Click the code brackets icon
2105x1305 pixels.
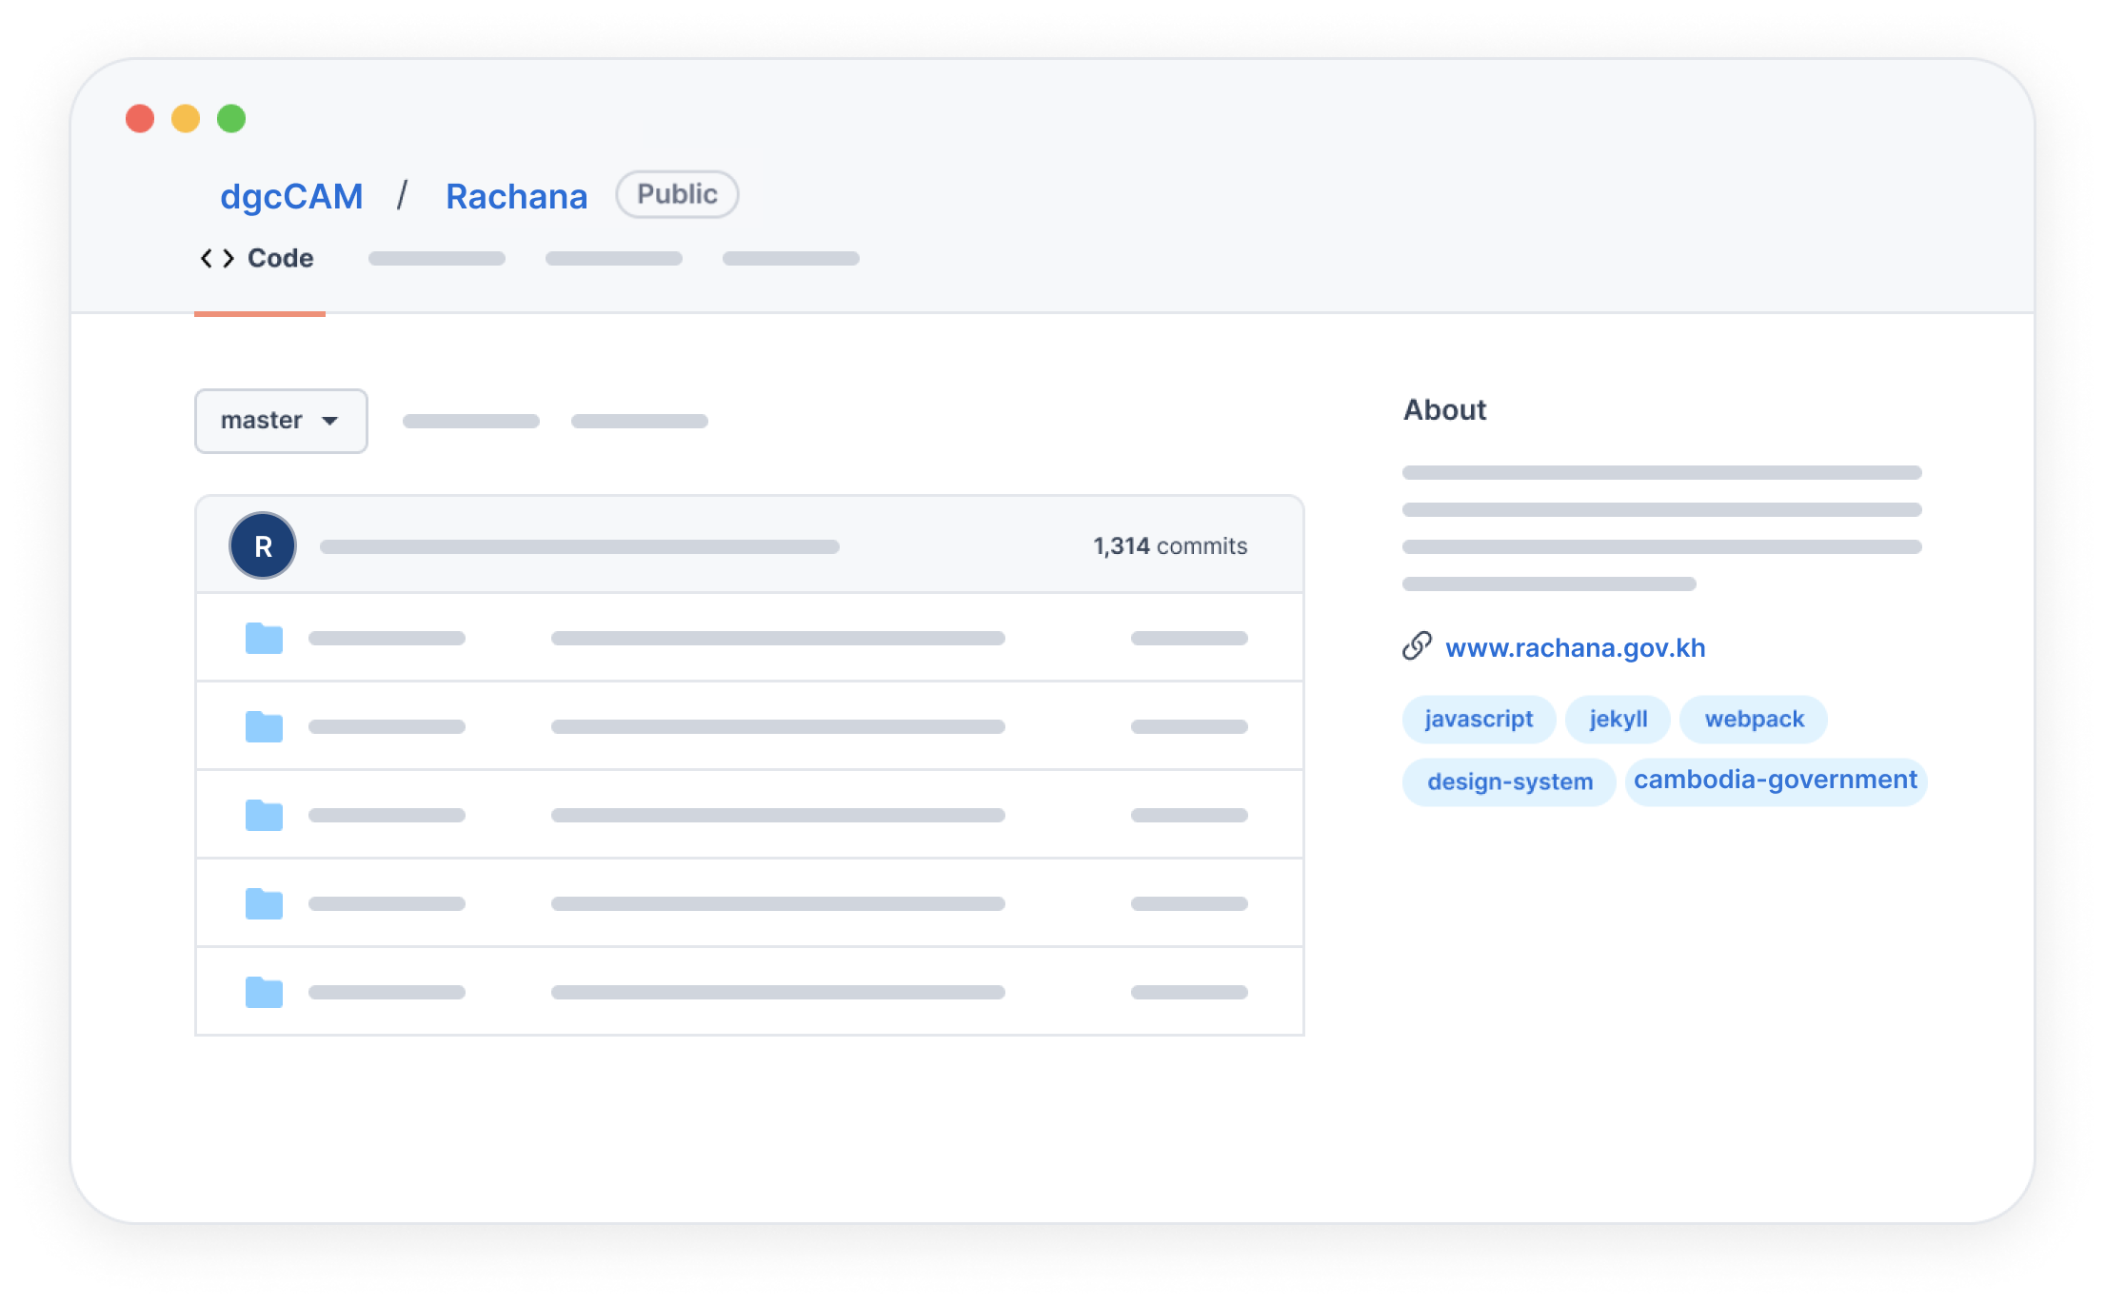tap(216, 258)
